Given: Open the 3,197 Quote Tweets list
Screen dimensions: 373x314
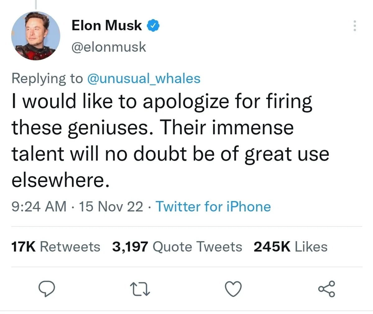Looking at the screenshot, I should 177,247.
